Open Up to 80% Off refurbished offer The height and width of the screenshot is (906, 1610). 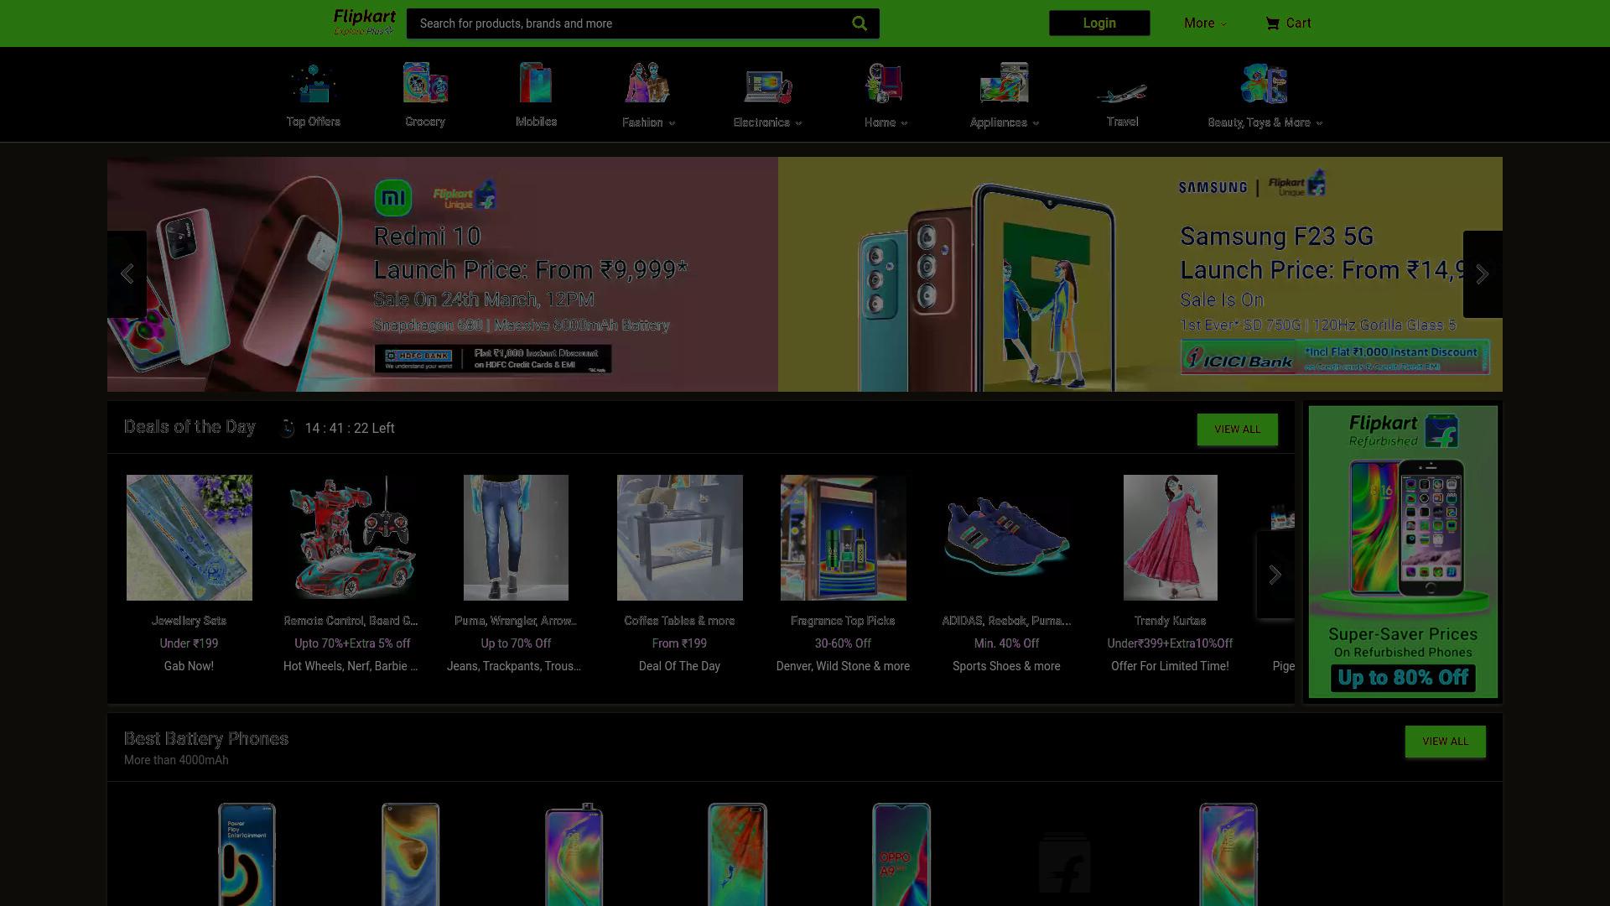pyautogui.click(x=1403, y=678)
